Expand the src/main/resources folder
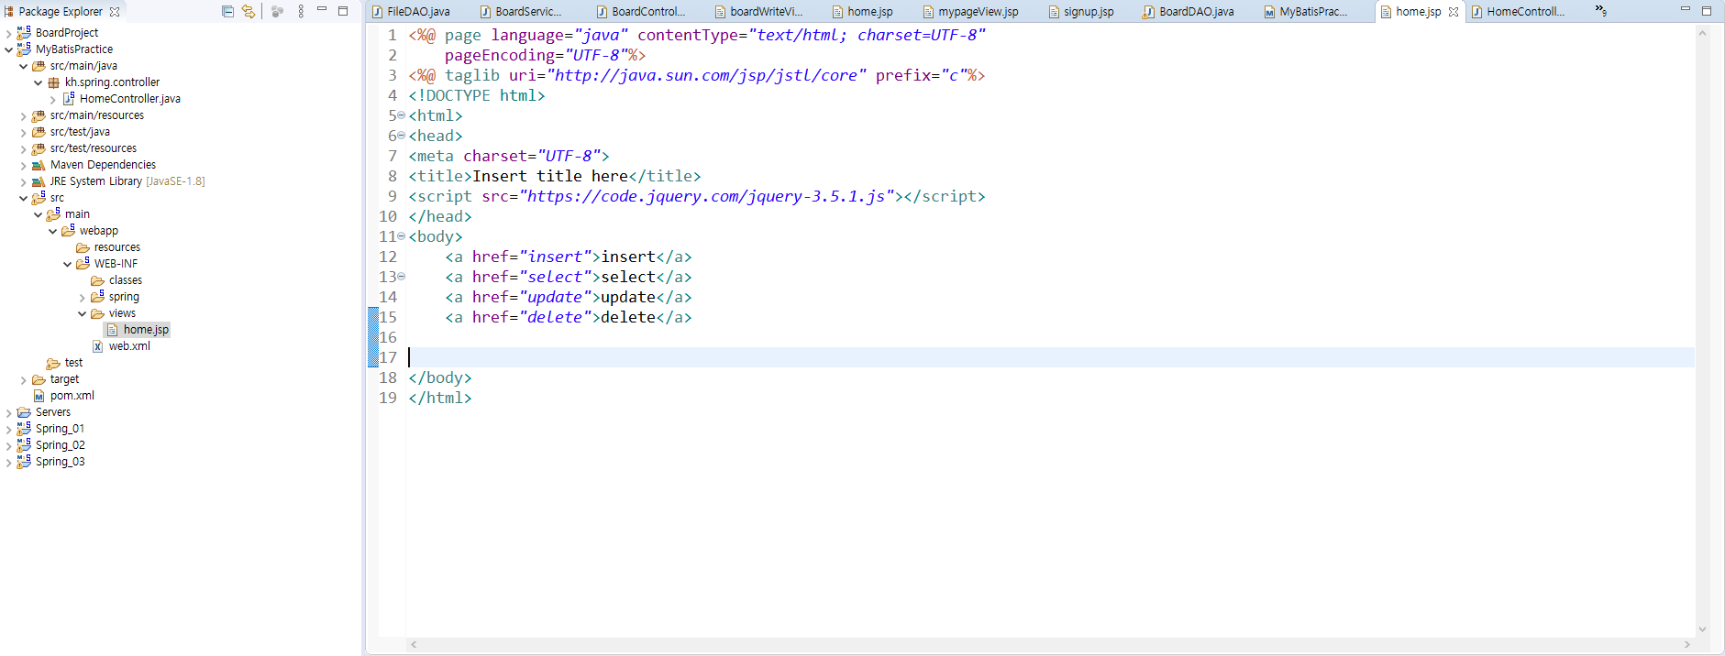Image resolution: width=1725 pixels, height=656 pixels. [23, 115]
